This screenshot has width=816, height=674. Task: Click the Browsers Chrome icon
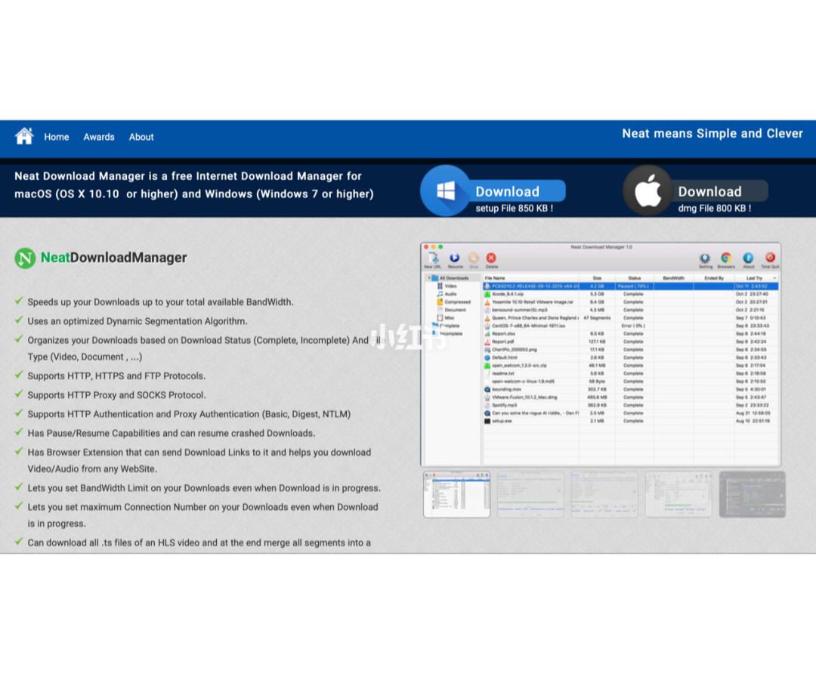click(726, 260)
